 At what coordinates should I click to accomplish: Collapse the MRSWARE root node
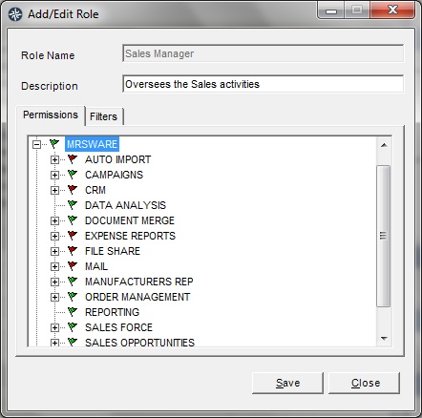tap(37, 145)
